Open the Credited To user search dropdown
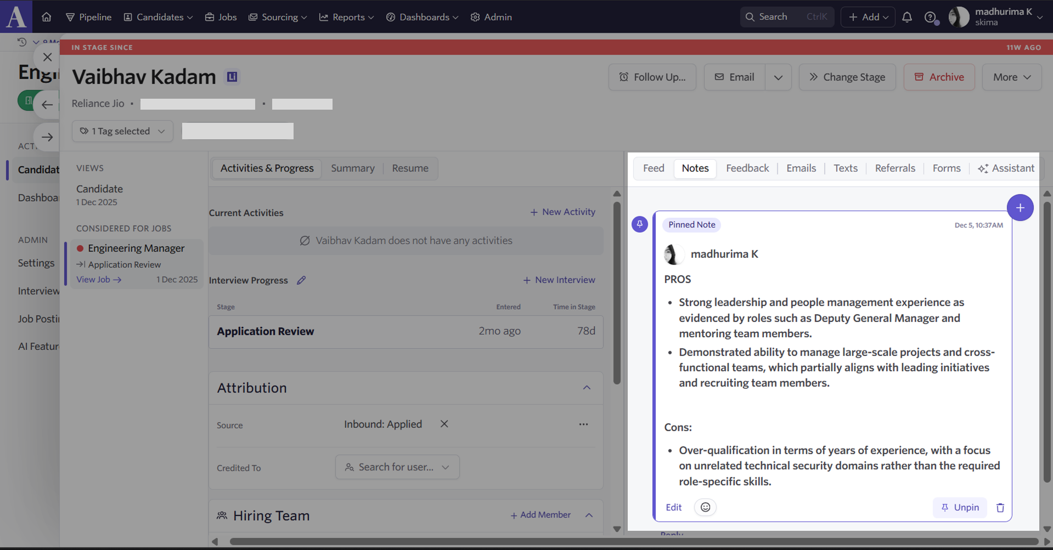1053x550 pixels. click(x=397, y=467)
